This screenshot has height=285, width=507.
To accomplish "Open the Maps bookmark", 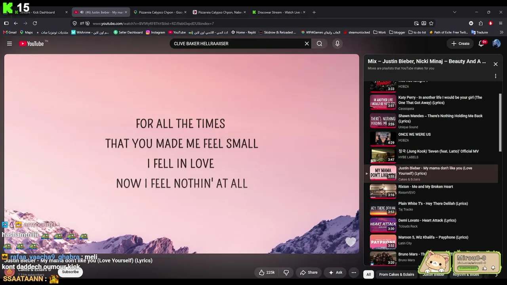I will (x=26, y=32).
